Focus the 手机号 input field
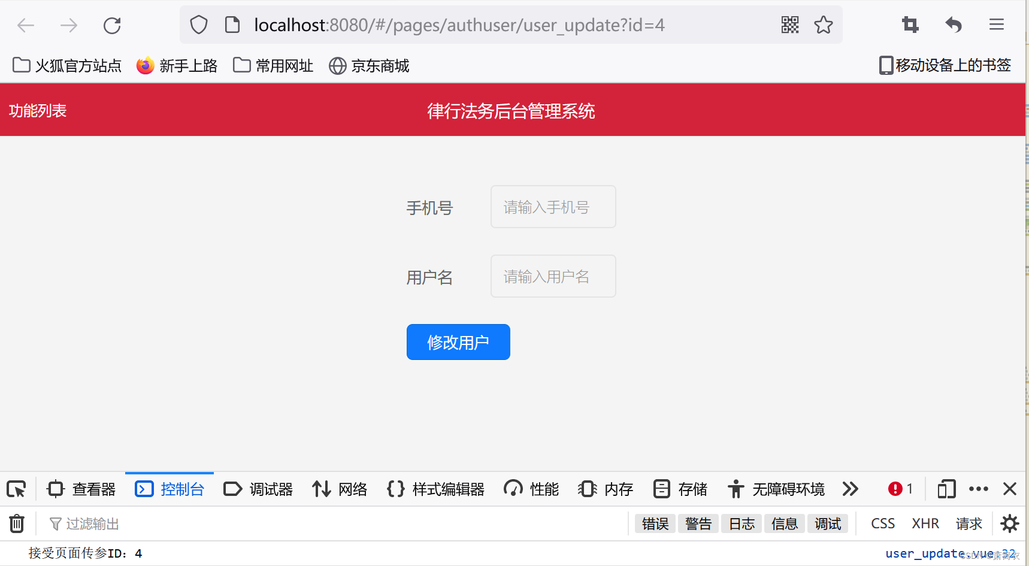 553,207
